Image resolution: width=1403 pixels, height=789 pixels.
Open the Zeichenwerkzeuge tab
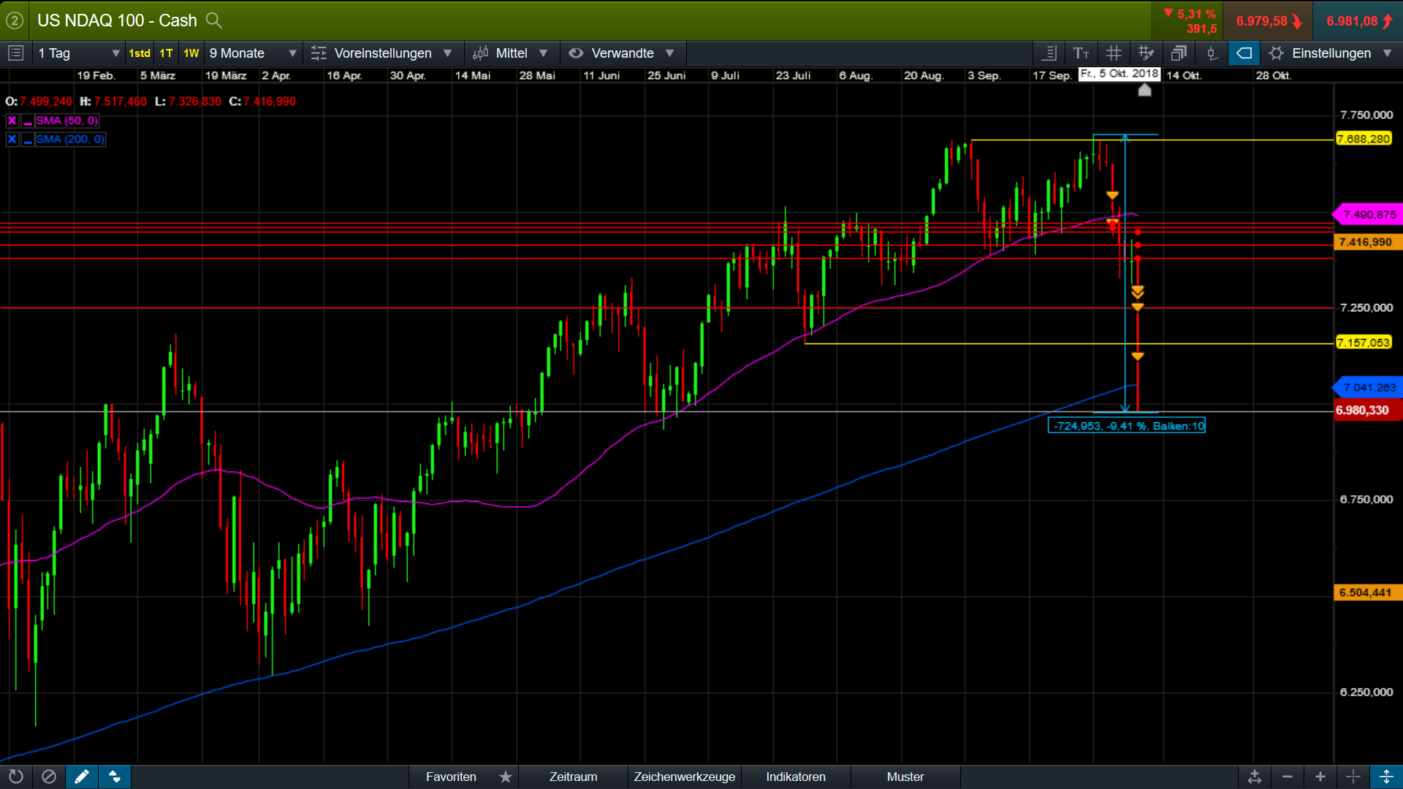tap(684, 777)
